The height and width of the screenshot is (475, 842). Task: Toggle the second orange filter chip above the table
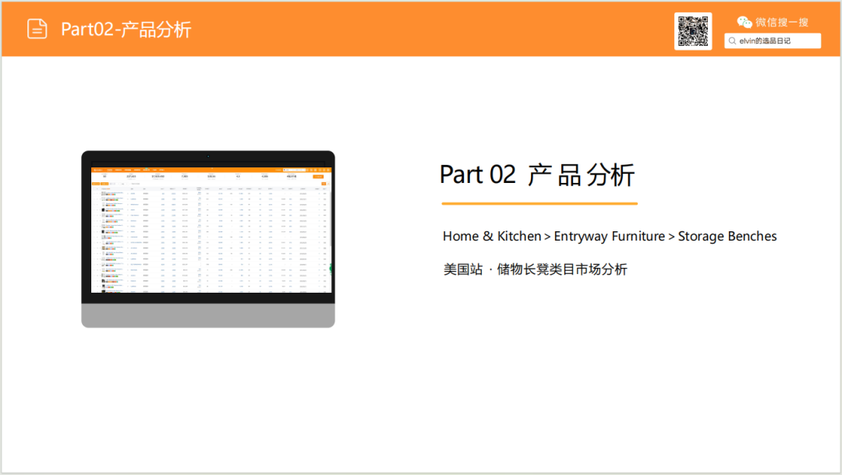[104, 183]
